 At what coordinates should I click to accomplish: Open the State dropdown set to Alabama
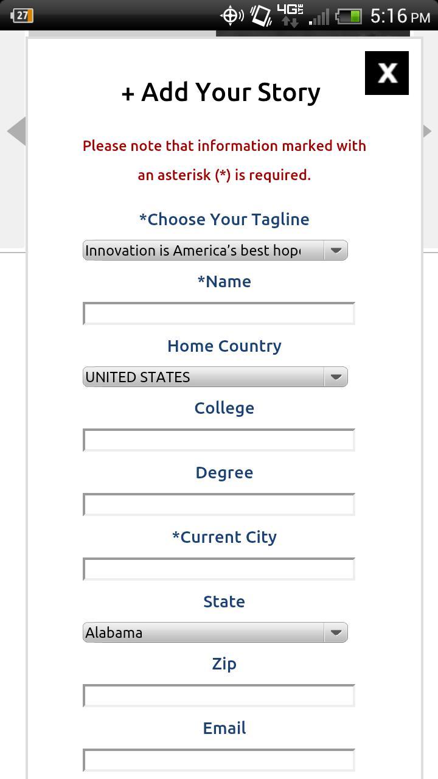pyautogui.click(x=214, y=632)
